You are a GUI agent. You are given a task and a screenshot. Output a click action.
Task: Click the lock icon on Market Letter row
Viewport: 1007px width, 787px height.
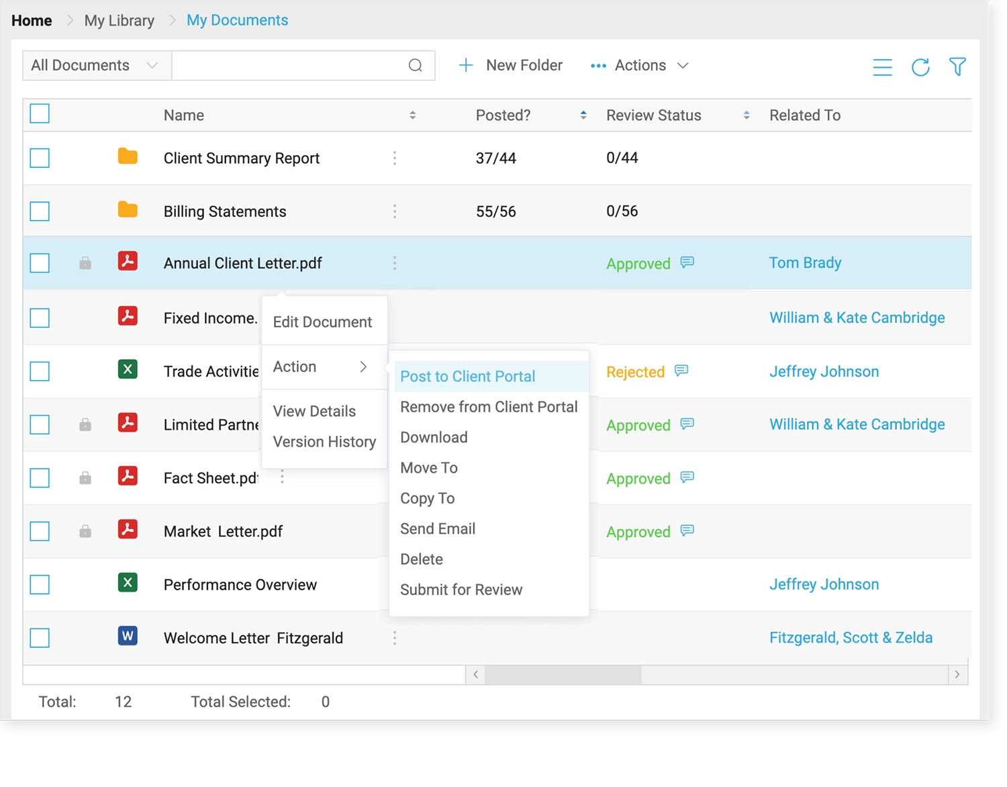tap(85, 531)
